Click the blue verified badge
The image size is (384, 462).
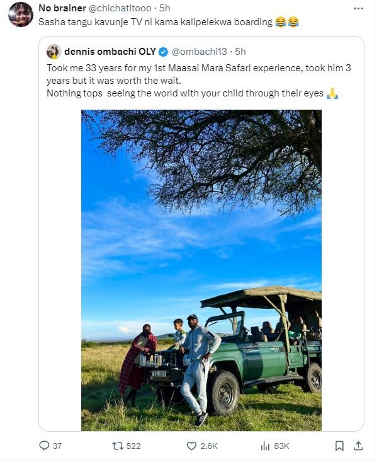tap(163, 52)
